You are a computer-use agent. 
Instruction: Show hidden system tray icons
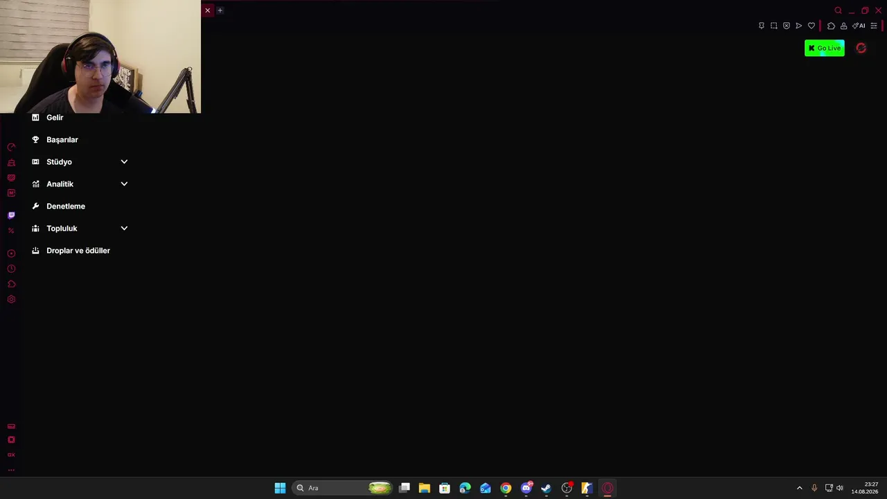799,488
